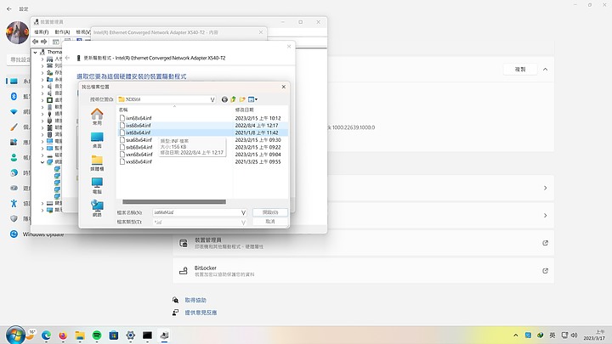Select file ixn68x64.inf

[139, 118]
